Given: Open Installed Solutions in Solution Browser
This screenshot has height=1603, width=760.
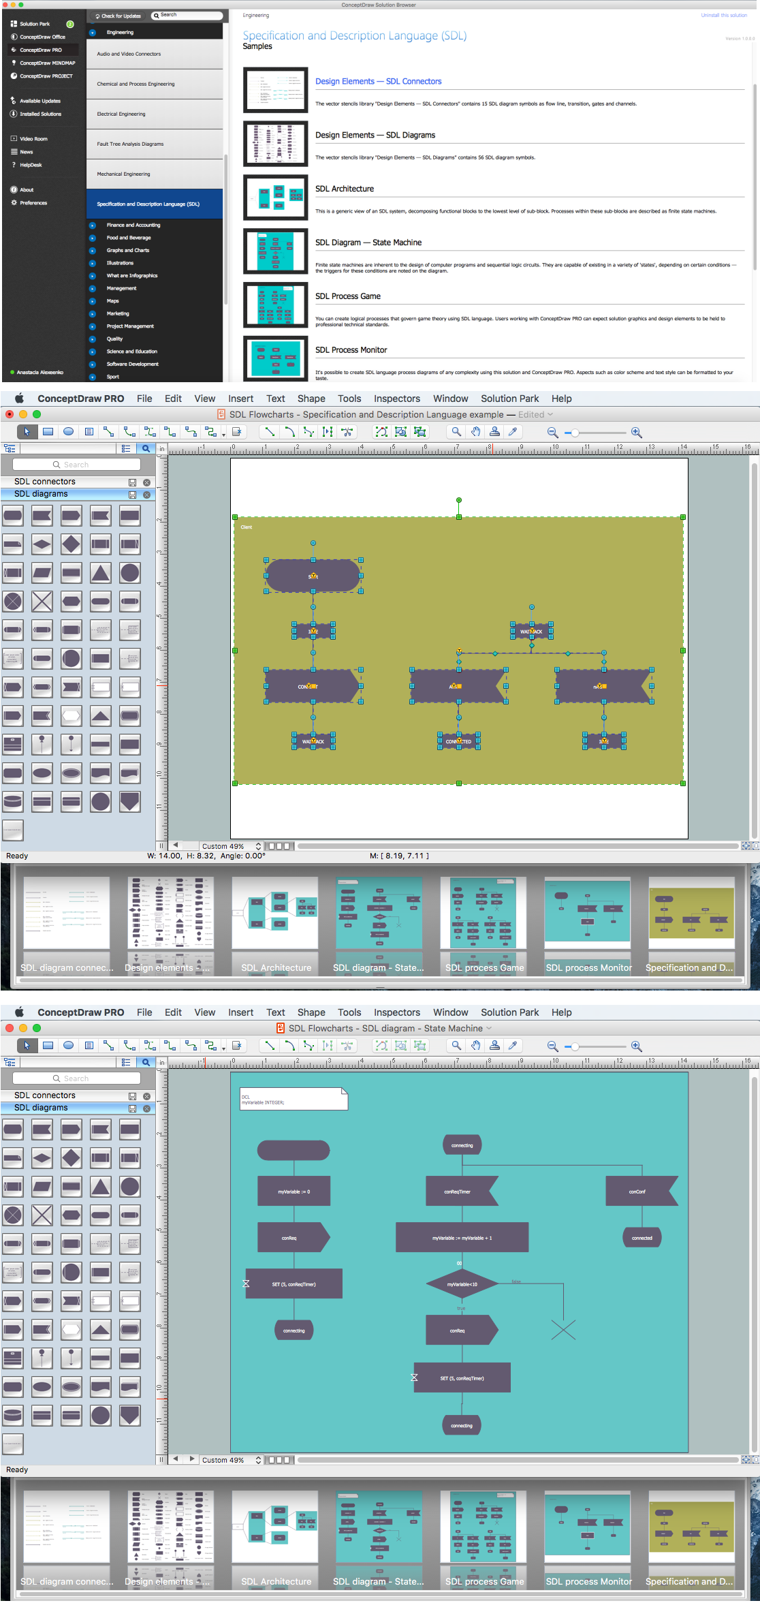Looking at the screenshot, I should point(40,114).
